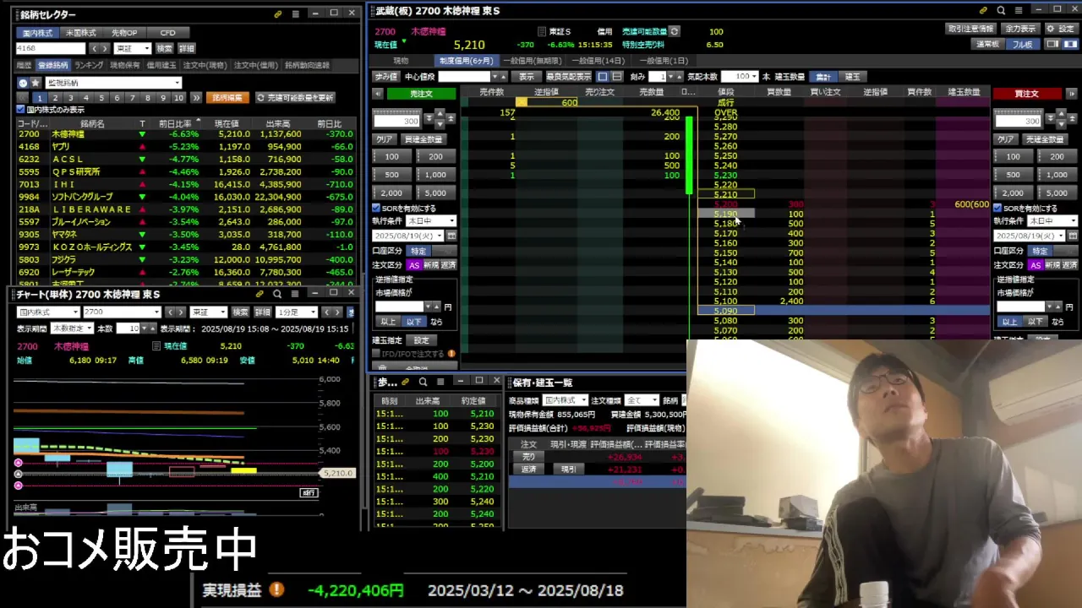
Task: Select 建玉 toggle next to 累計
Action: point(853,76)
